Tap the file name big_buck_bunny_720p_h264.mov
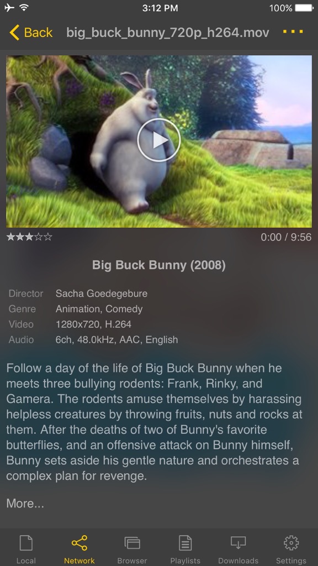 [x=168, y=33]
